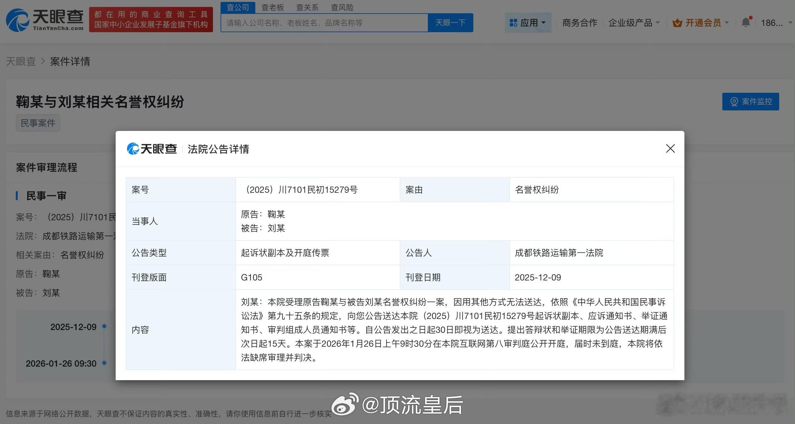This screenshot has height=424, width=795.
Task: Open the 企业级产品 dropdown
Action: (x=633, y=22)
